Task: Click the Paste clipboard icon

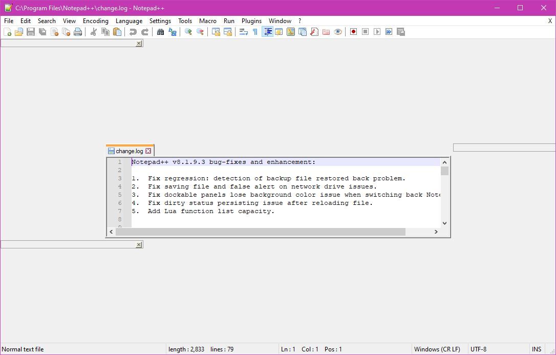Action: tap(117, 32)
